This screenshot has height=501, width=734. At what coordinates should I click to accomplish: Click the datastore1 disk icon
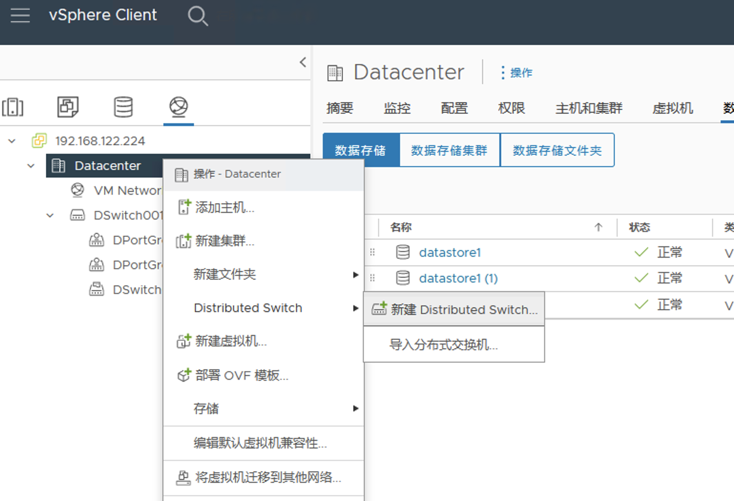(x=403, y=252)
